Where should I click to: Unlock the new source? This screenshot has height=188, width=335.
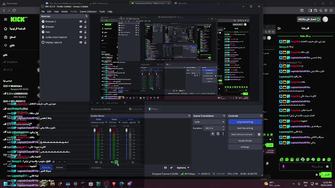[85, 32]
